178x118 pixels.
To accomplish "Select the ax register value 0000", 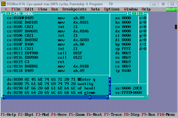I will coord(126,18).
